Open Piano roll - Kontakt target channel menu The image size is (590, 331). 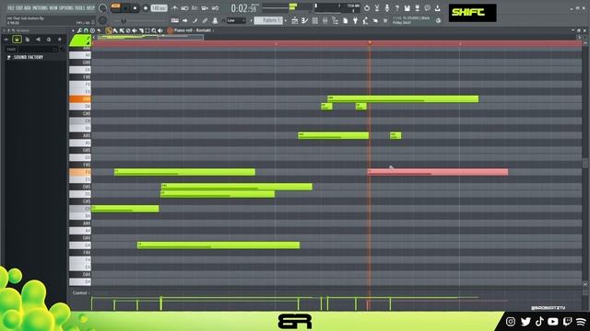tap(192, 30)
